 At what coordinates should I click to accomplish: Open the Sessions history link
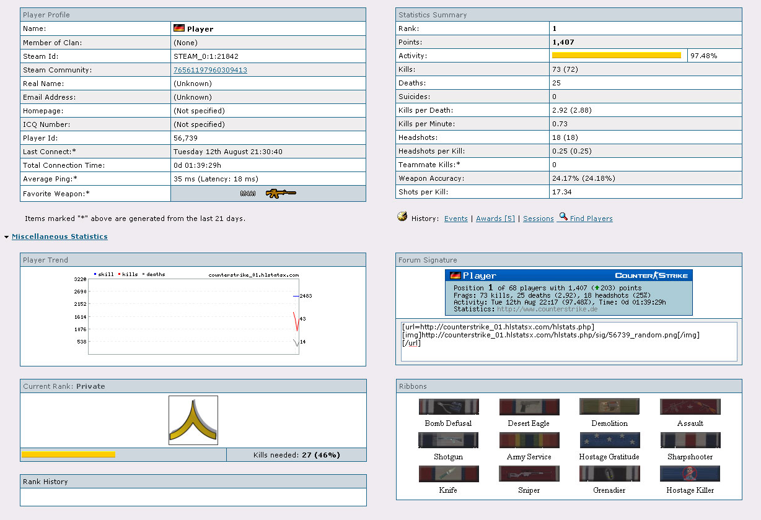tap(538, 219)
